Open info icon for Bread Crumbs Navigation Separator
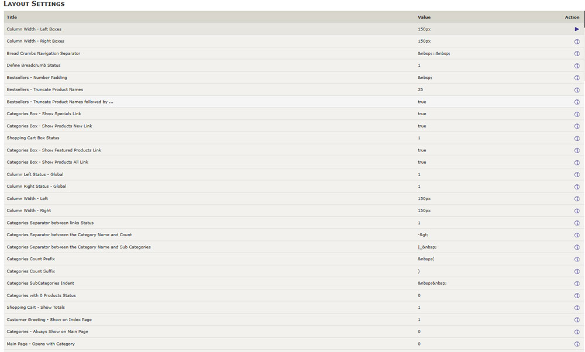This screenshot has width=585, height=352. (x=577, y=54)
